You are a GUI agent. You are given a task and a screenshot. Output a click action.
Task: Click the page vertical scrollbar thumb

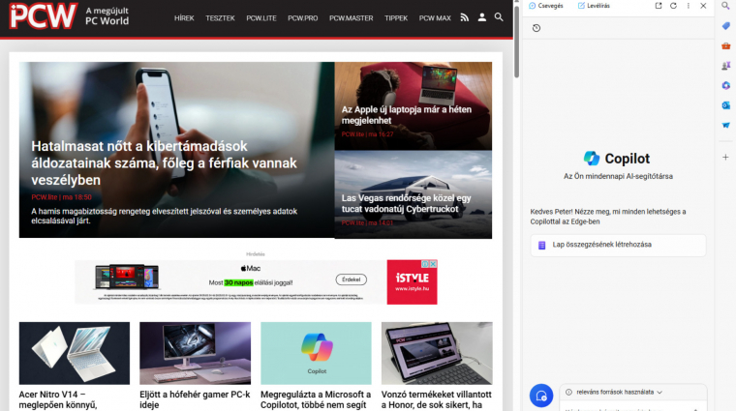[x=516, y=42]
